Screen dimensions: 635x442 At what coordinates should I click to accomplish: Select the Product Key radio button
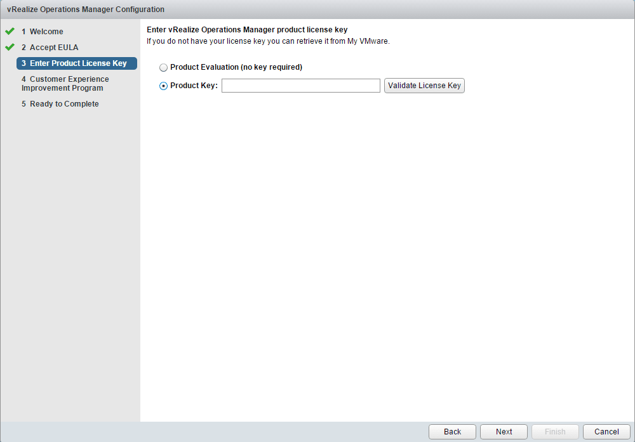(163, 86)
